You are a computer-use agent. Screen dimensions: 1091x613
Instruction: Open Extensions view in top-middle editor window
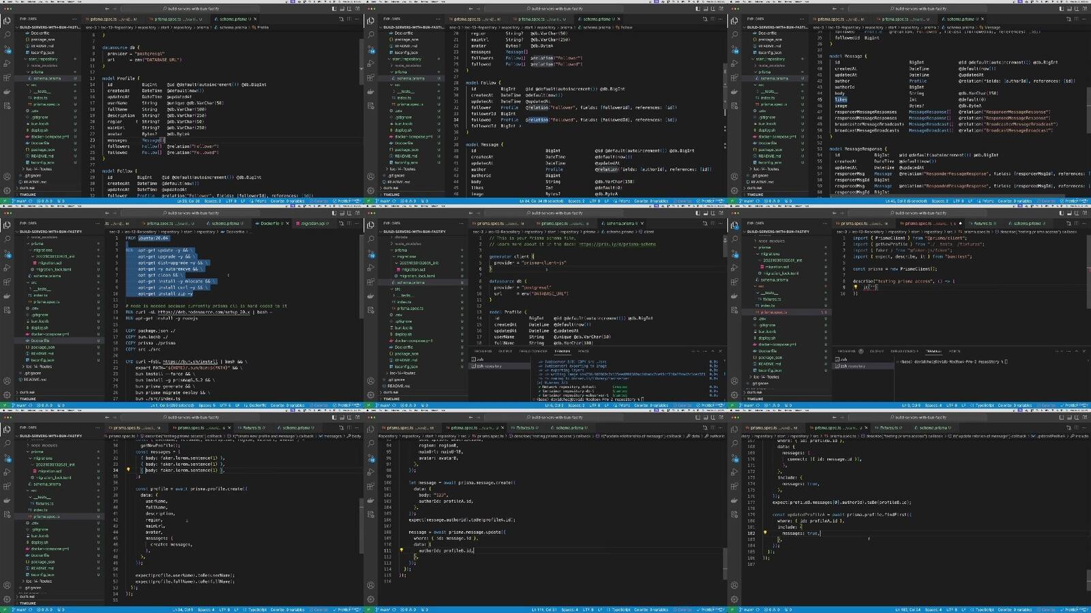click(370, 77)
